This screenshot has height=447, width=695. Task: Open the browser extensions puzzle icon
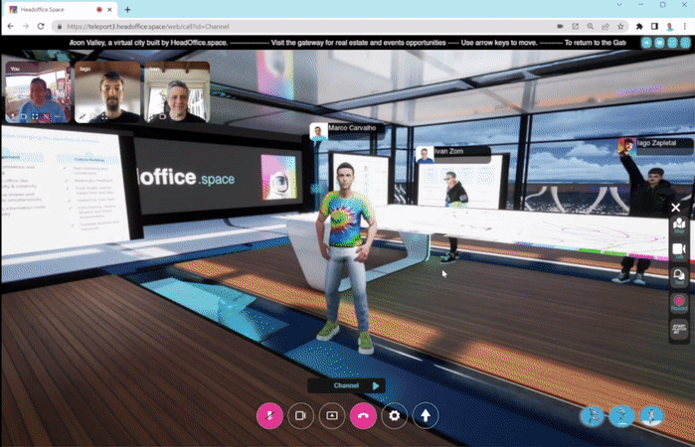coord(639,27)
